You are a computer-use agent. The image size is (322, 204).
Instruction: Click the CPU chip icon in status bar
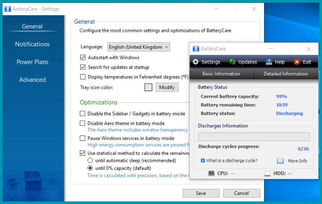[211, 173]
